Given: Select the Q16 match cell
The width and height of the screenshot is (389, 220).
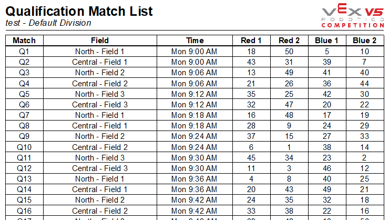Looking at the screenshot, I should pos(24,211).
